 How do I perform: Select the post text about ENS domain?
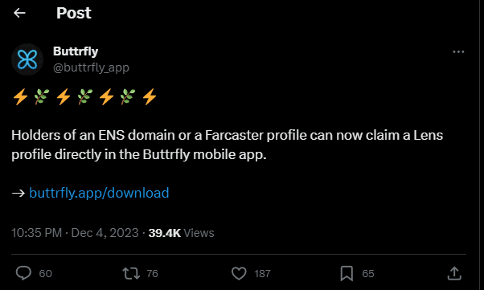(x=228, y=145)
